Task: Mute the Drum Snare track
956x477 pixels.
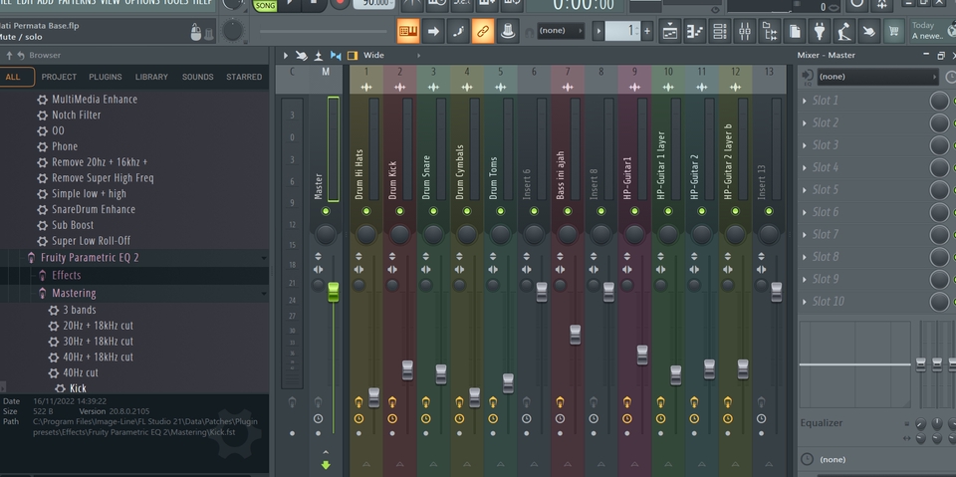Action: pyautogui.click(x=433, y=211)
